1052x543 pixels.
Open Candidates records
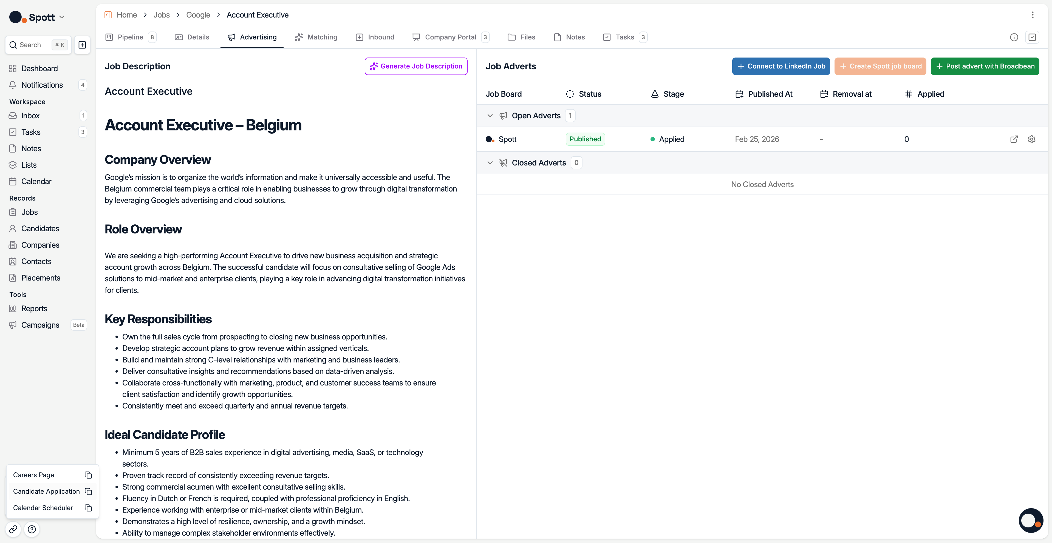[40, 228]
